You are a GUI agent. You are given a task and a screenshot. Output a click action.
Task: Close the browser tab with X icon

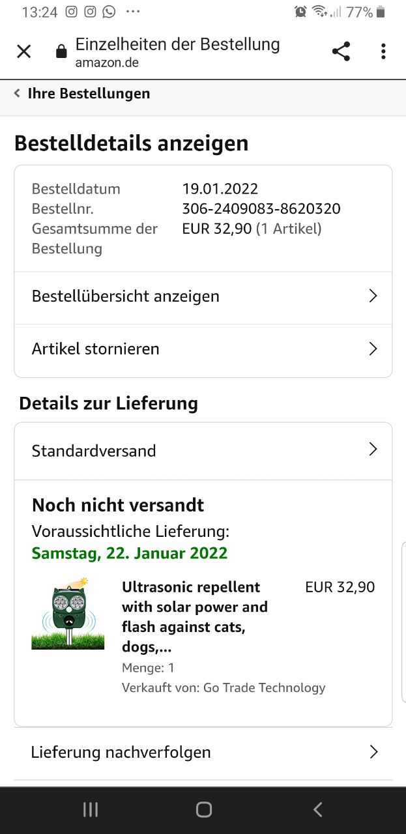coord(23,51)
